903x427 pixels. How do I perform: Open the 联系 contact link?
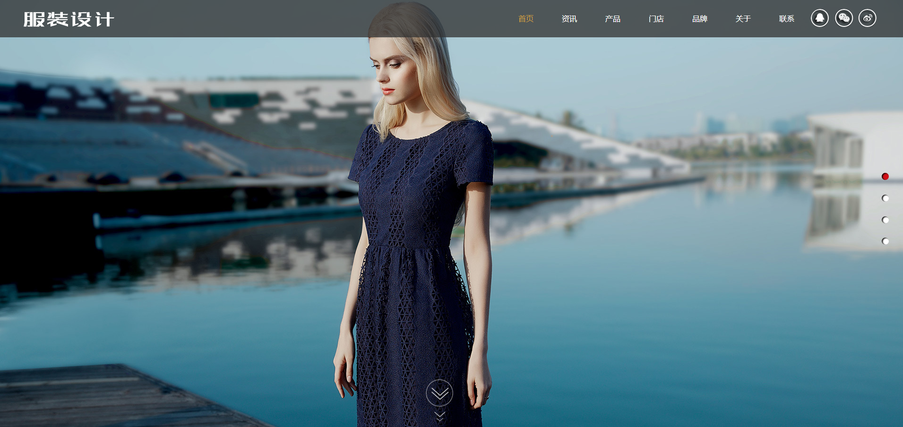(786, 19)
